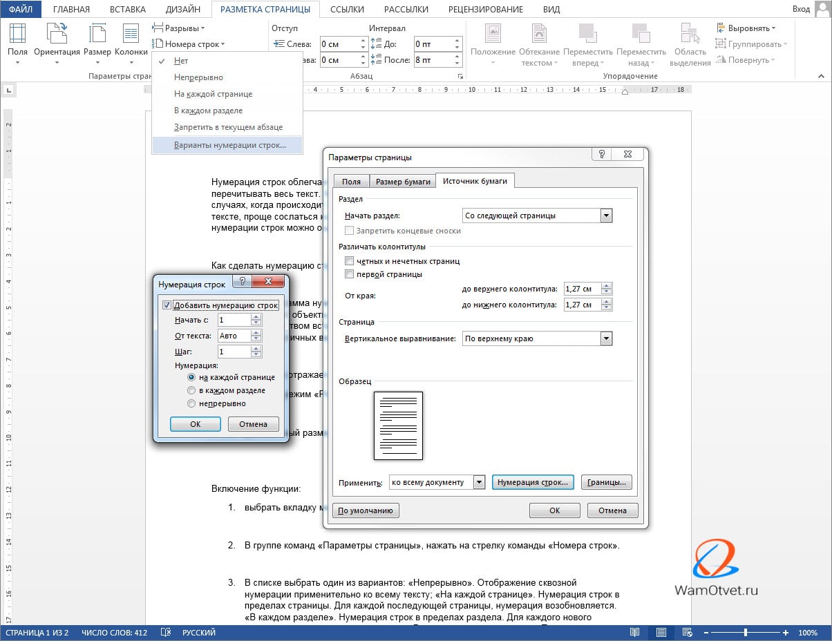Open the Группировать group menu

tap(752, 44)
